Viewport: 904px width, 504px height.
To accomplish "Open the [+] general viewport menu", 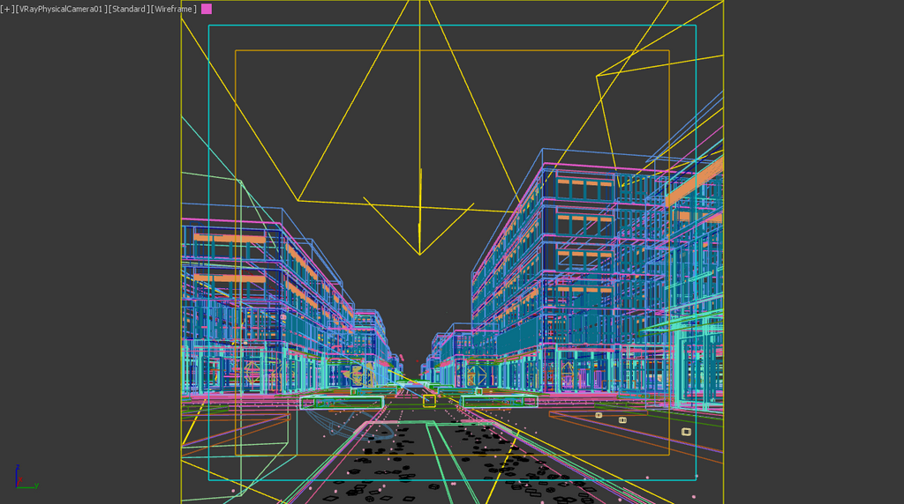I will pos(7,9).
